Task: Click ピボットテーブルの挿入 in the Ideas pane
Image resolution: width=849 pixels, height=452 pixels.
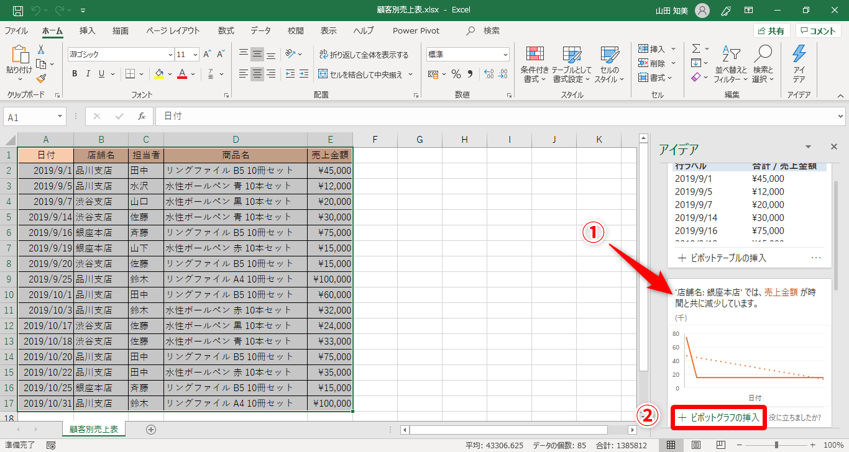Action: point(722,258)
